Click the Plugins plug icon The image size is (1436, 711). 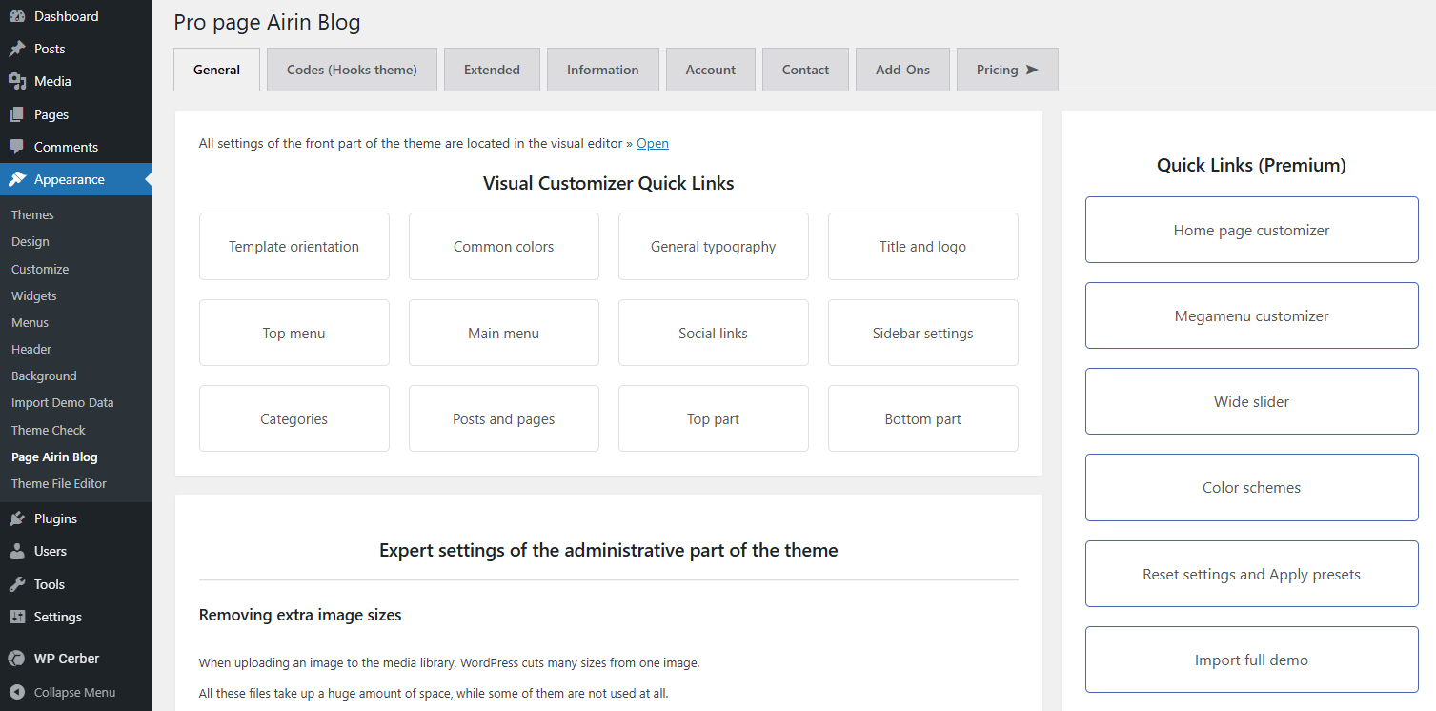pyautogui.click(x=17, y=518)
